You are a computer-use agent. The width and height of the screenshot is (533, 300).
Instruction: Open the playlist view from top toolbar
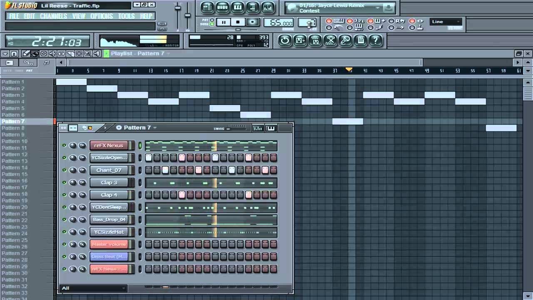tap(207, 7)
